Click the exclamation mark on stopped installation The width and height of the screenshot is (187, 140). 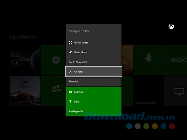point(161,103)
